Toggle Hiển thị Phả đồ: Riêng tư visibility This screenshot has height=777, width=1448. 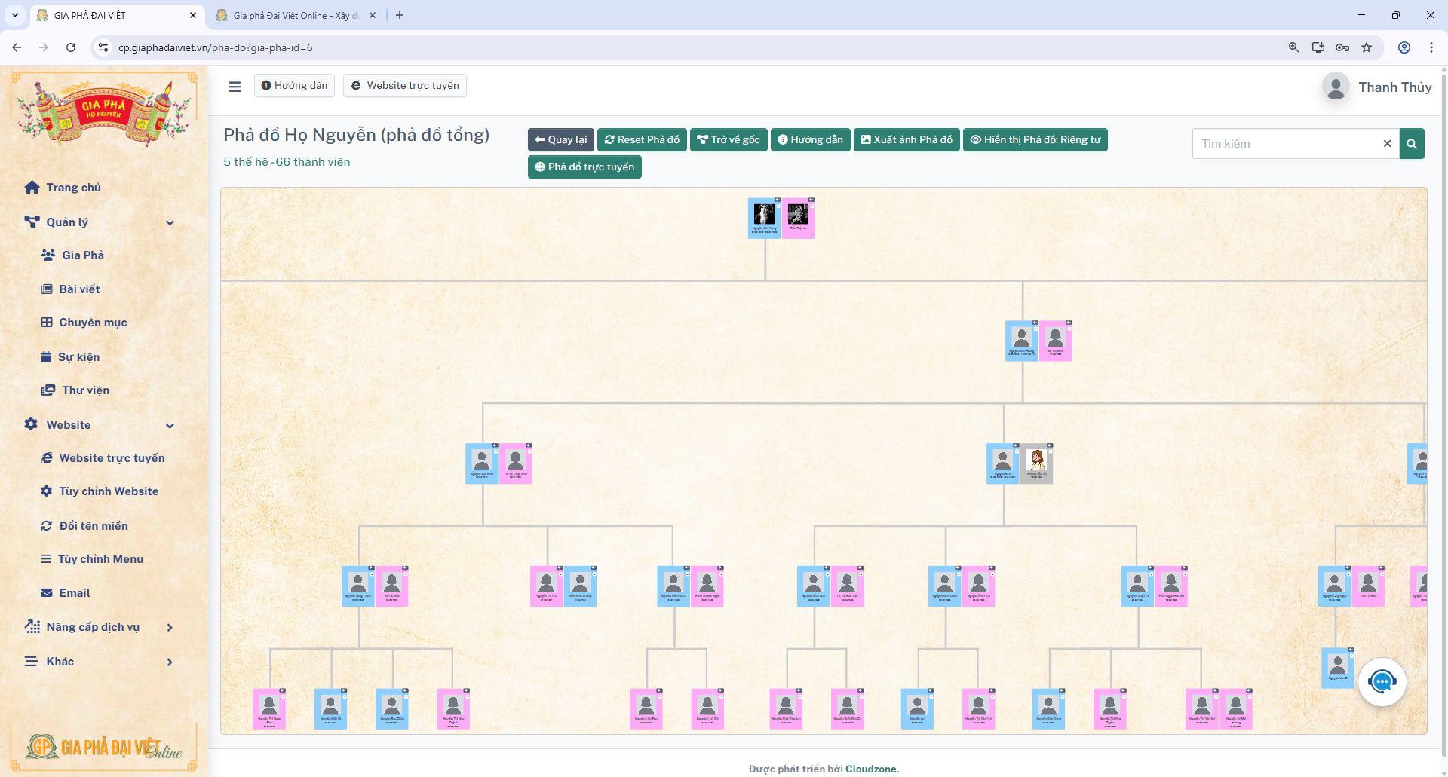(x=1035, y=140)
